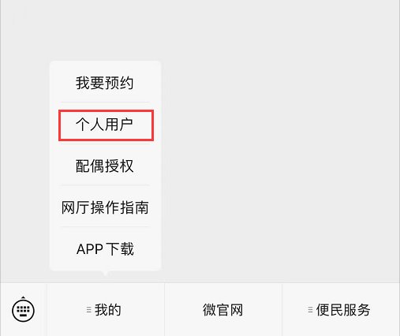Expand the 便民服务 bottom menu
This screenshot has height=336, width=400.
tap(341, 310)
